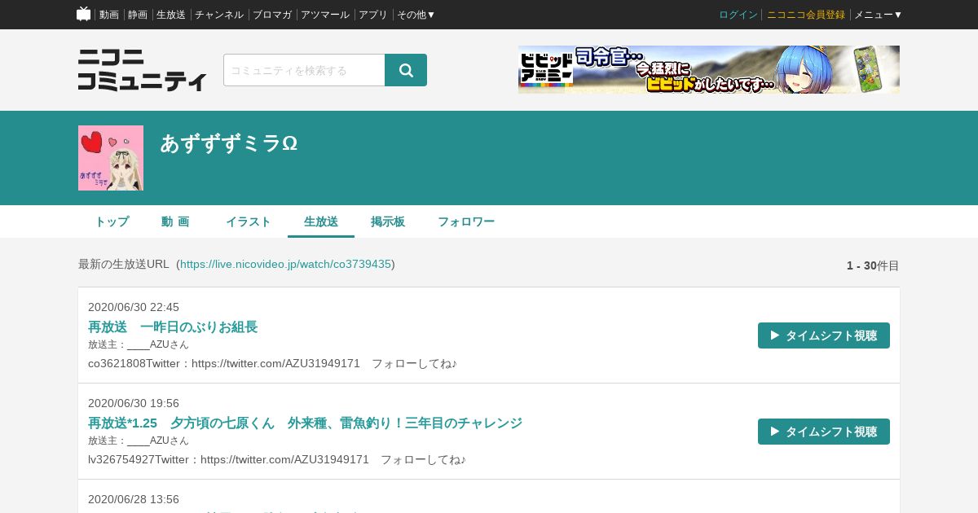Open the live.nicovideo.jp/watch/co3739435 URL

(286, 264)
